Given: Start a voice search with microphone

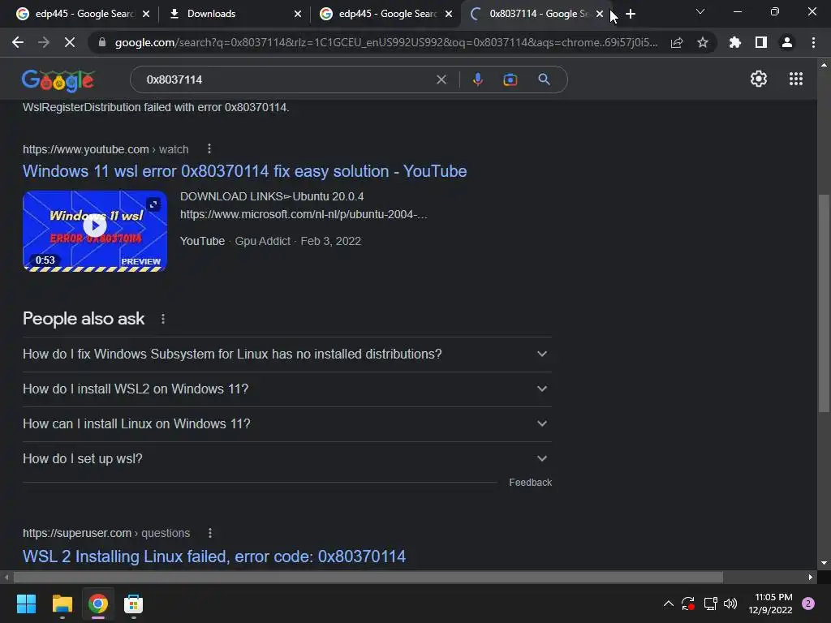Looking at the screenshot, I should [x=477, y=79].
